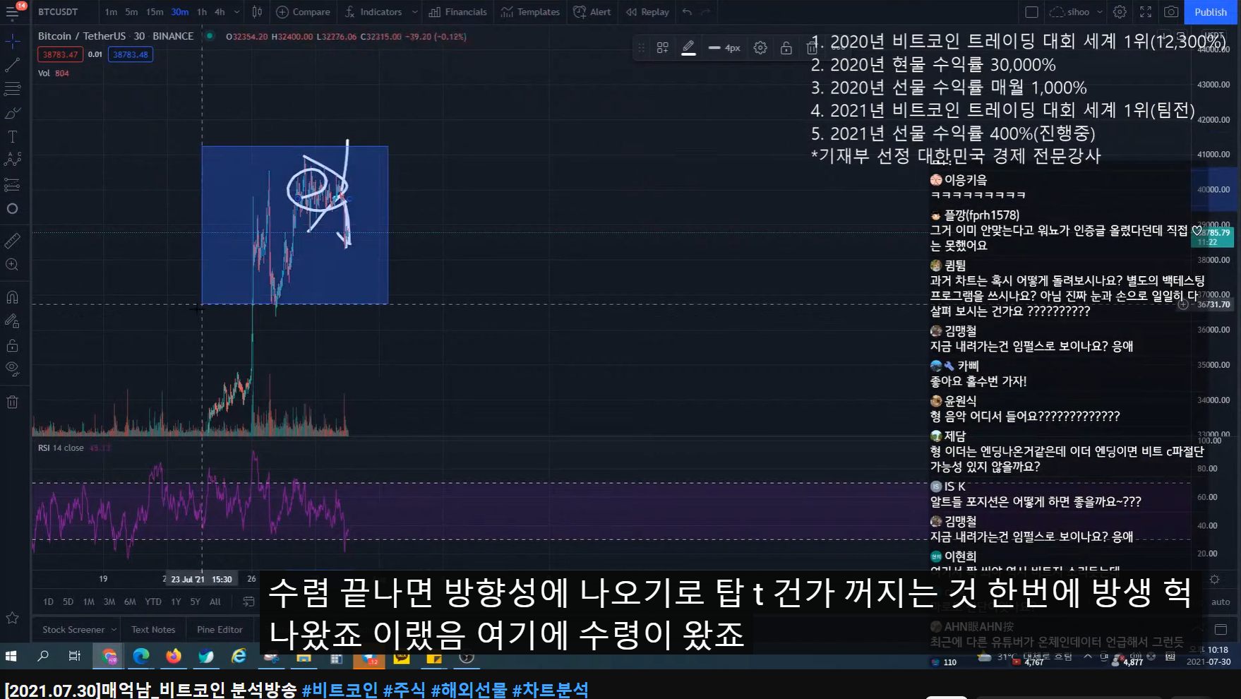Open the icons and shapes tool

[x=13, y=209]
